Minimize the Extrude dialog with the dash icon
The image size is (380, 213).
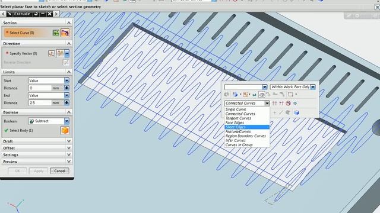pyautogui.click(x=43, y=14)
